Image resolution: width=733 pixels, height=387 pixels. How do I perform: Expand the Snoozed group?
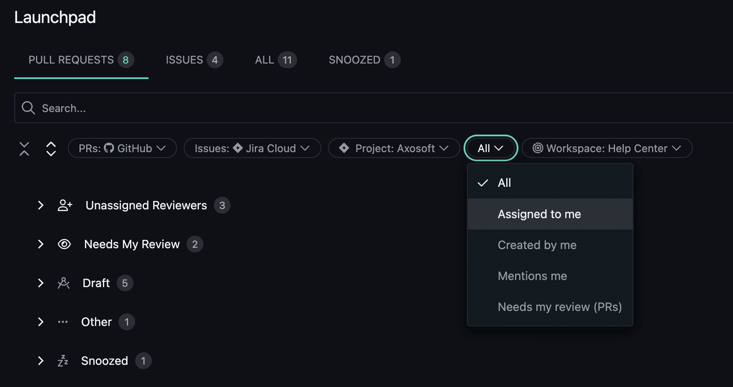click(41, 361)
